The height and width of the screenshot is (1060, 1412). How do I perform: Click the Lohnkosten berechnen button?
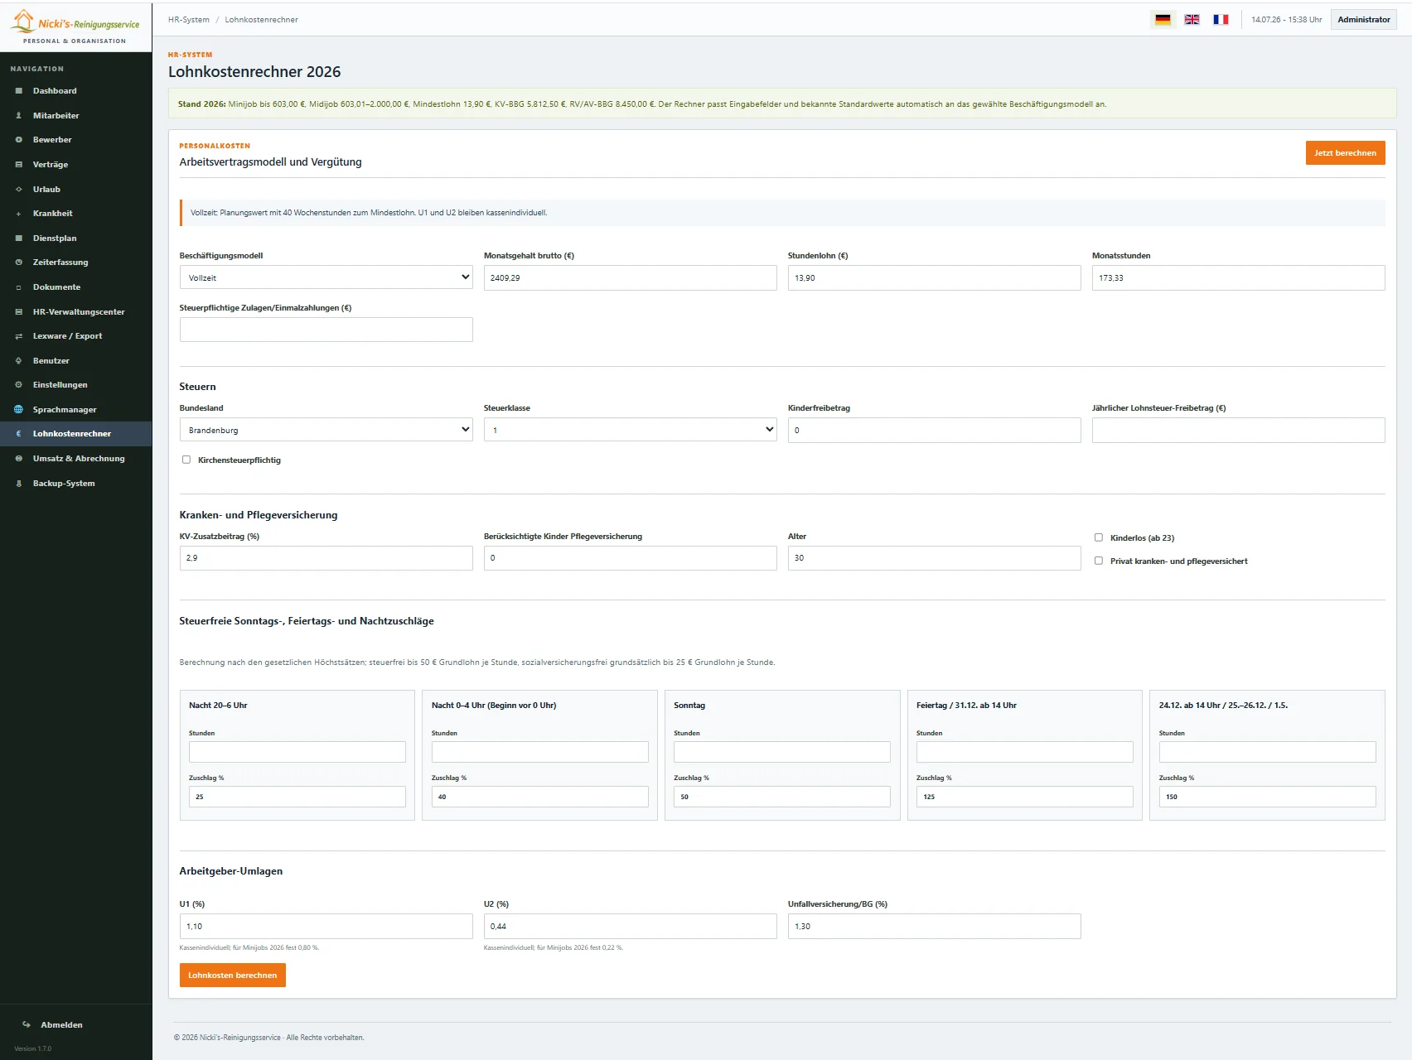[233, 976]
